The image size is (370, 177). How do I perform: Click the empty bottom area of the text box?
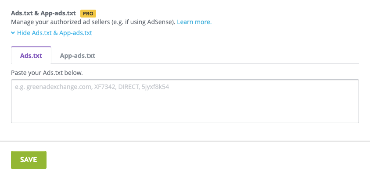pyautogui.click(x=185, y=114)
